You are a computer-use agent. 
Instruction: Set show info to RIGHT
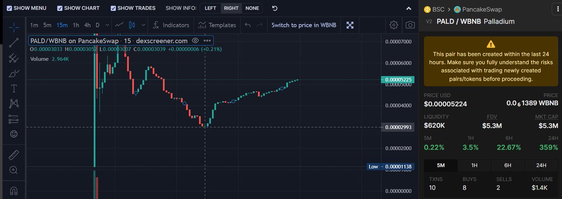[231, 8]
